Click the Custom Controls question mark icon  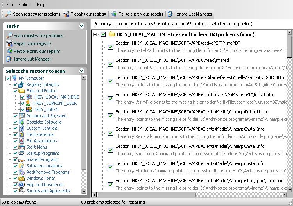(21, 128)
